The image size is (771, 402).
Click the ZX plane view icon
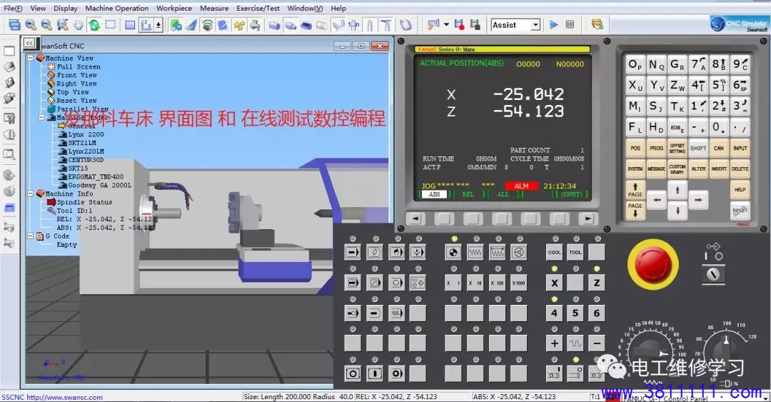146,24
